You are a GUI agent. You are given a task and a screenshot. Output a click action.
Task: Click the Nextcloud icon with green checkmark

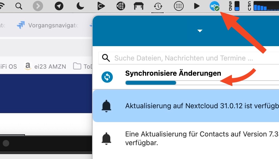(215, 6)
